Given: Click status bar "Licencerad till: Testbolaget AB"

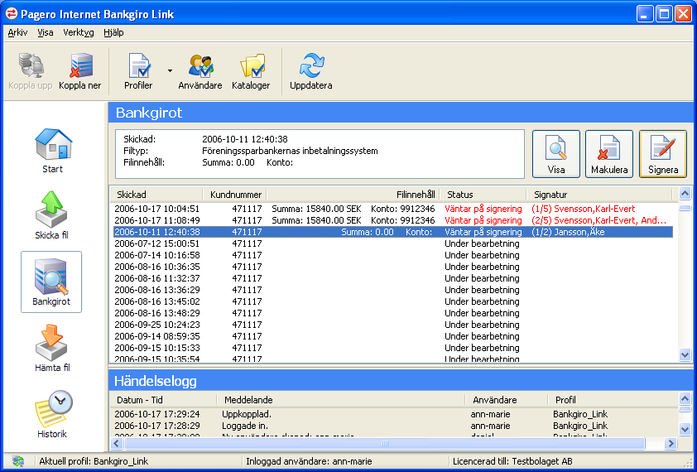Looking at the screenshot, I should (512, 461).
